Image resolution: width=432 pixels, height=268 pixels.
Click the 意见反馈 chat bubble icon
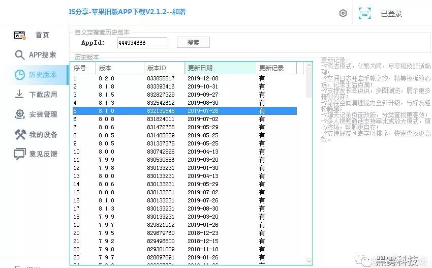pyautogui.click(x=19, y=154)
